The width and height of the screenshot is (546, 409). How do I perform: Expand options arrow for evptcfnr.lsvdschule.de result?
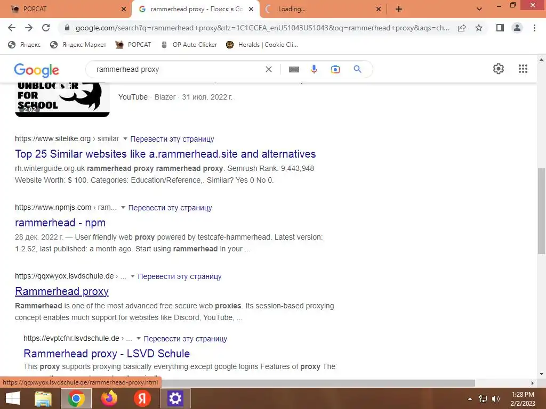pos(138,338)
